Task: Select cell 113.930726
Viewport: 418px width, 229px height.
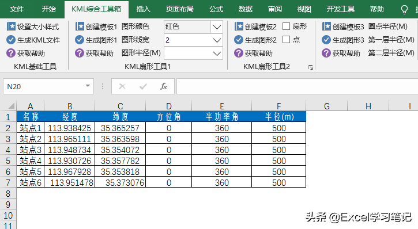Action: [x=70, y=161]
